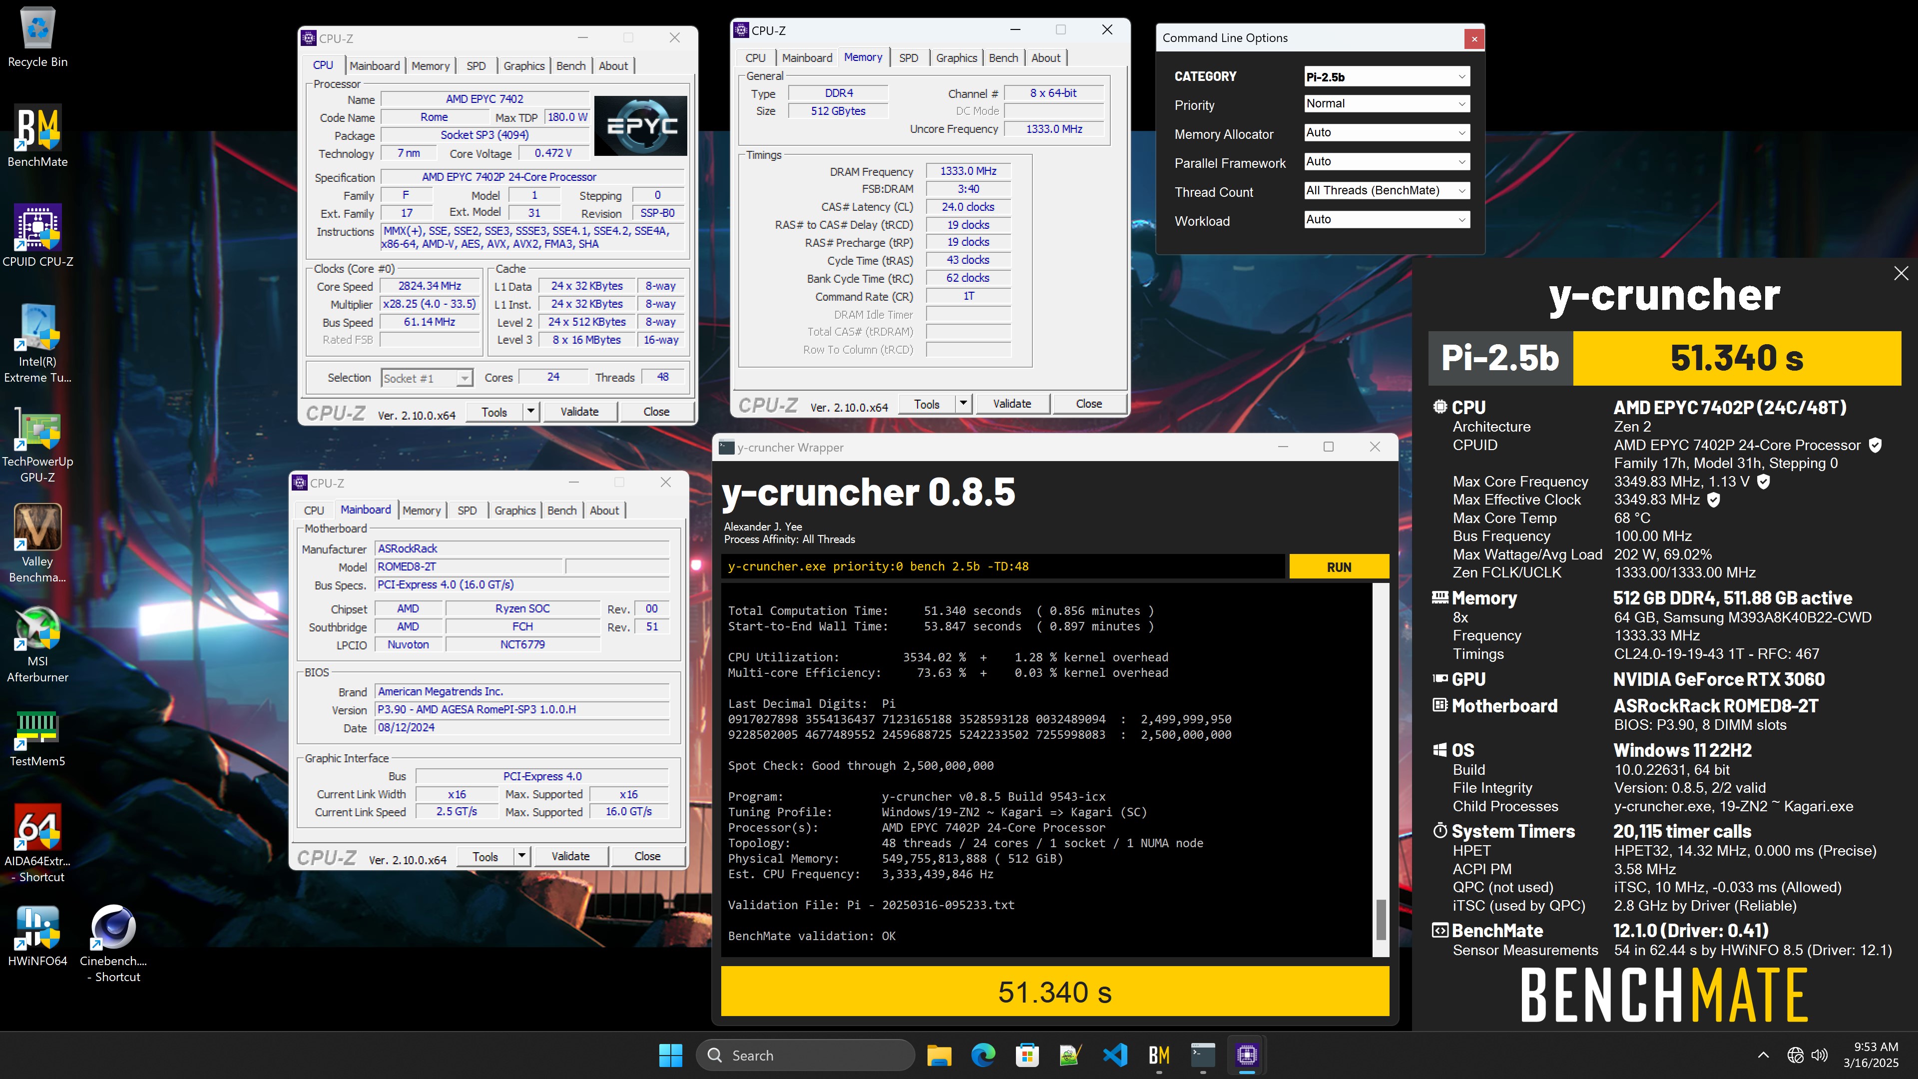Click the ROMED8-2T model value
This screenshot has height=1079, width=1918.
pyautogui.click(x=468, y=566)
